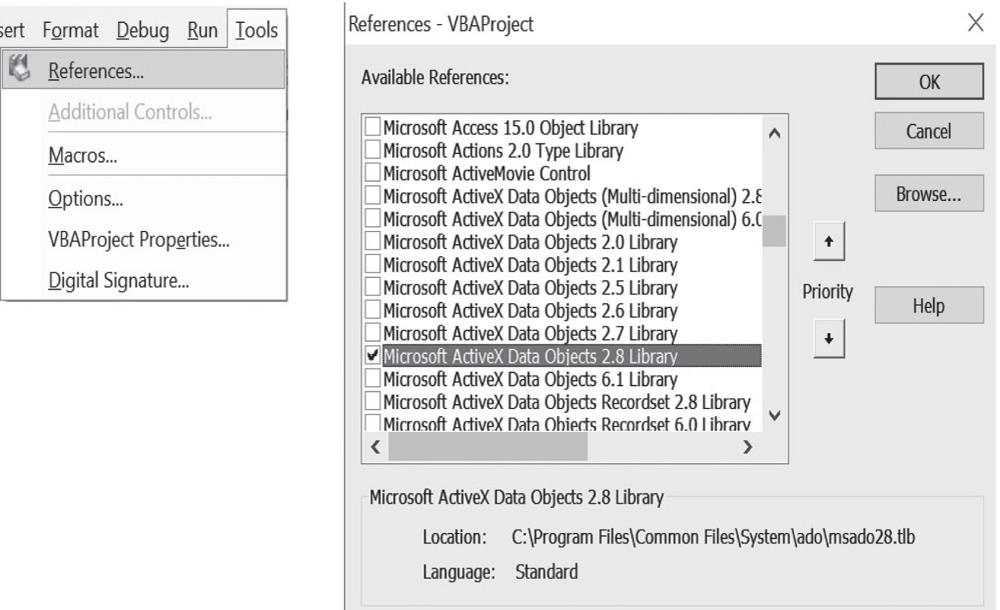1000x610 pixels.
Task: Check Microsoft ActiveX Data Objects 2.0 Library
Action: click(372, 241)
